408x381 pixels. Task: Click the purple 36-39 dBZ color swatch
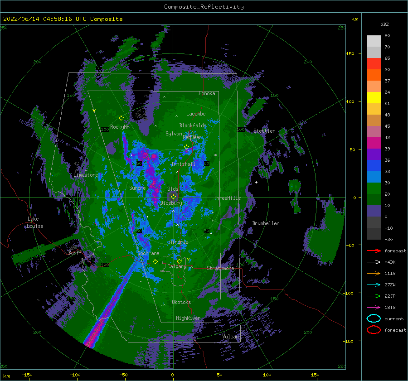coord(374,154)
